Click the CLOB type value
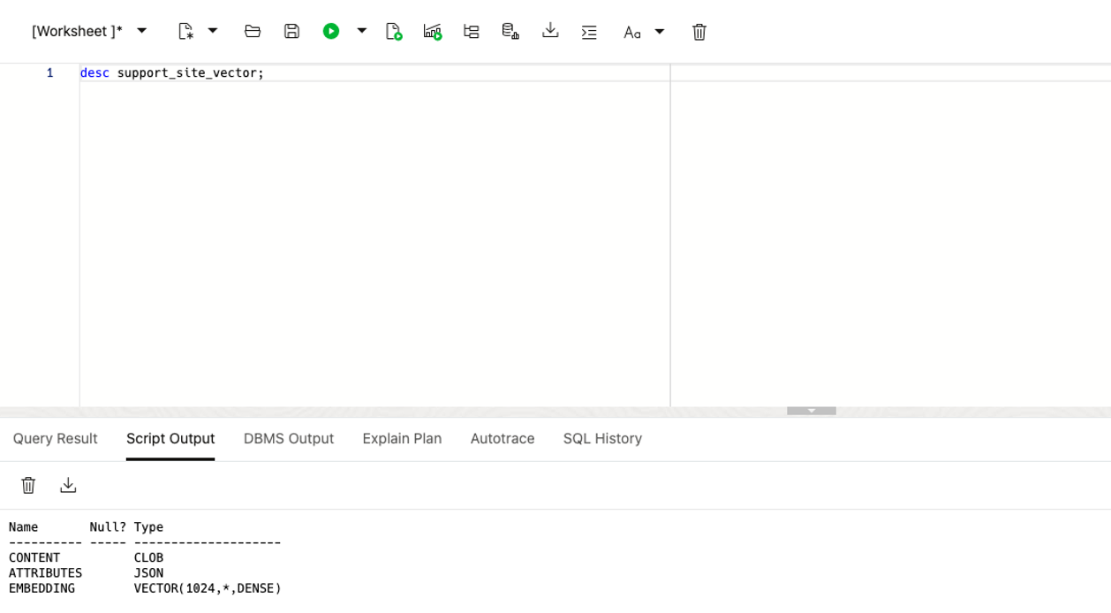Viewport: 1111px width, 613px height. click(x=148, y=558)
